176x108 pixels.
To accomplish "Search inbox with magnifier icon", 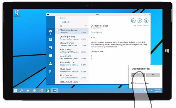I will tap(85, 26).
